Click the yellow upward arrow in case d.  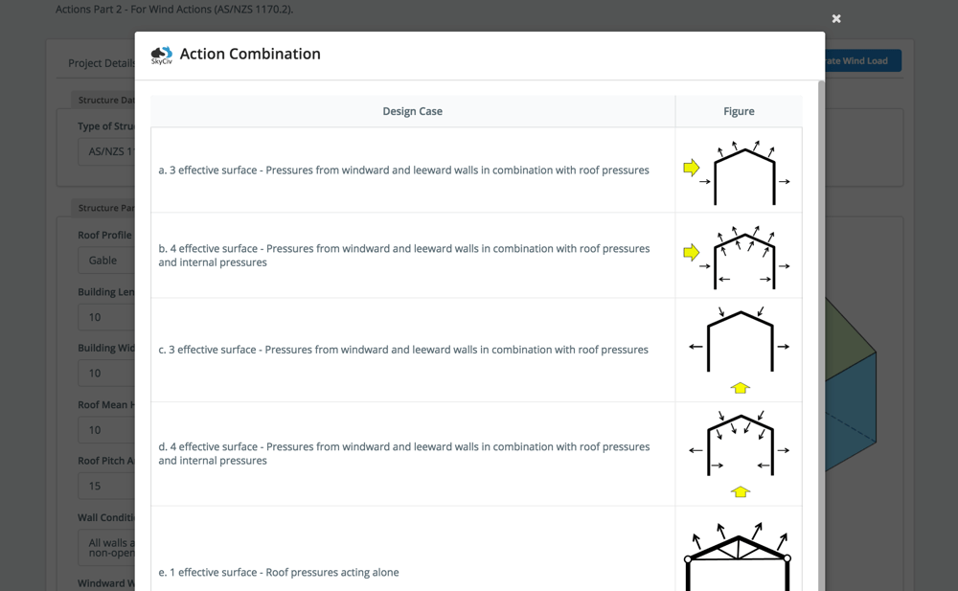pyautogui.click(x=740, y=491)
